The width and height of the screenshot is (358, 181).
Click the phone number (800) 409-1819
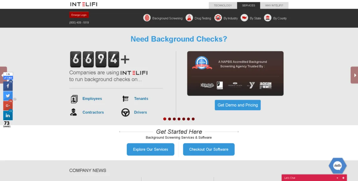click(x=79, y=23)
